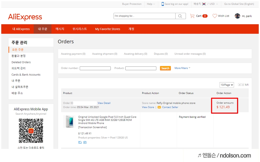Image resolution: width=260 pixels, height=162 pixels.
Task: Open the Google Pixel product thumbnail
Action: click(69, 121)
